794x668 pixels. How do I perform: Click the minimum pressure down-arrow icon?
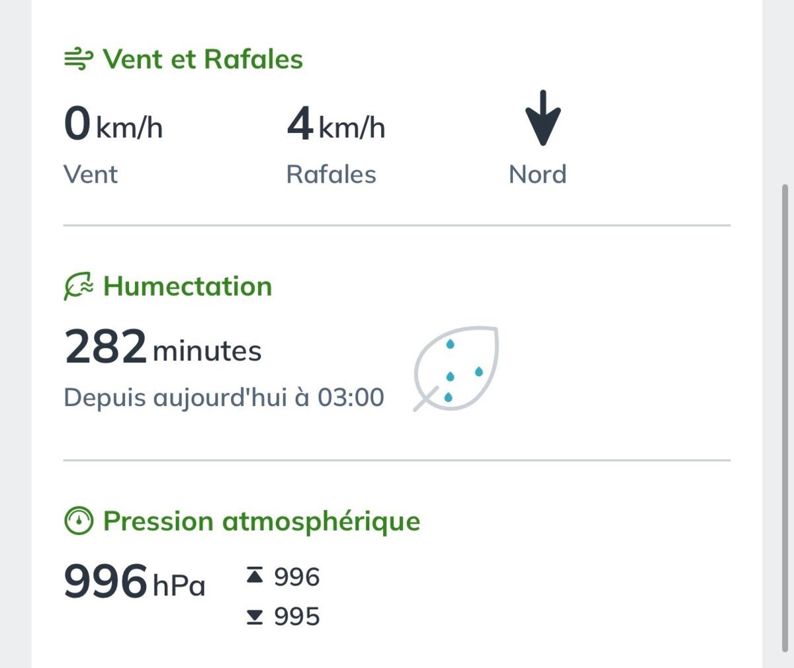point(255,616)
